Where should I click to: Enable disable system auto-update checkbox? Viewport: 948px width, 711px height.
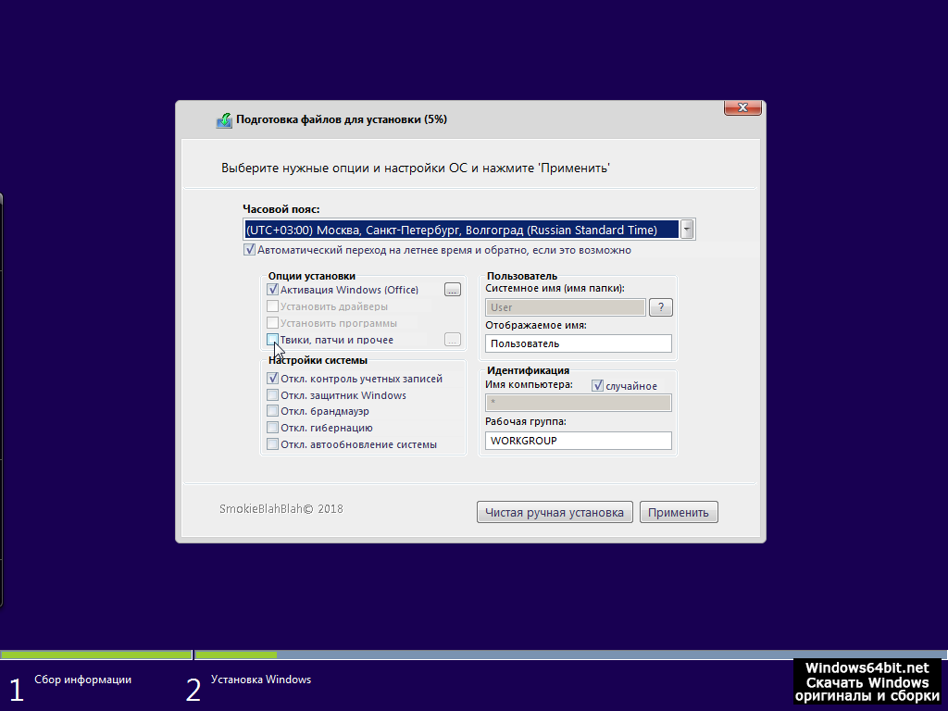273,444
